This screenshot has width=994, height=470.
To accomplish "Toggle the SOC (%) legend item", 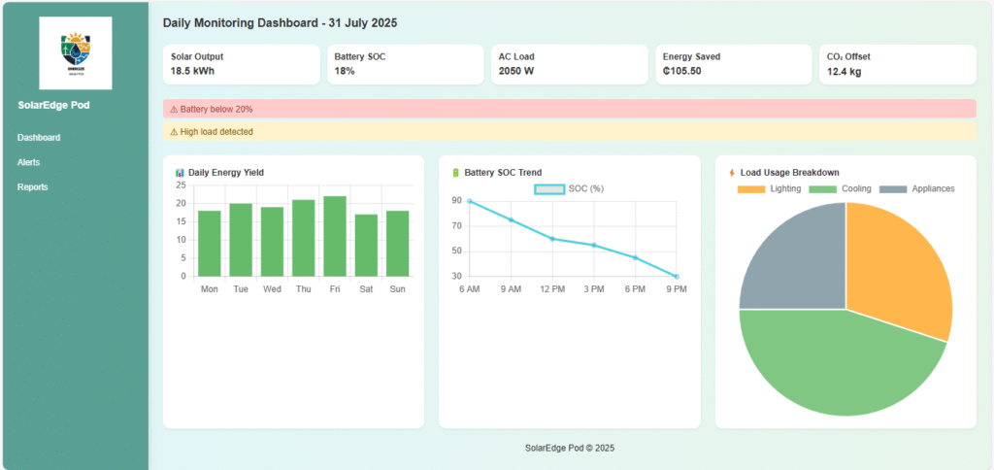I will coord(569,188).
